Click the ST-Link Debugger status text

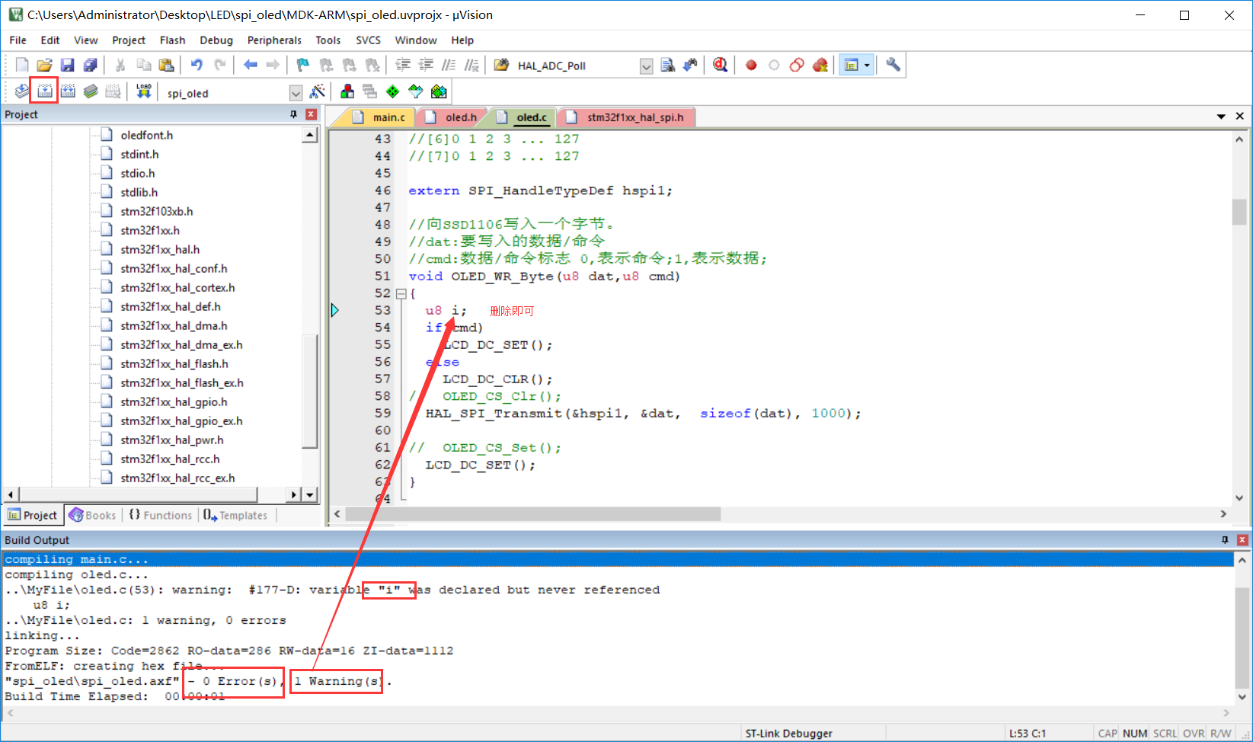point(788,733)
